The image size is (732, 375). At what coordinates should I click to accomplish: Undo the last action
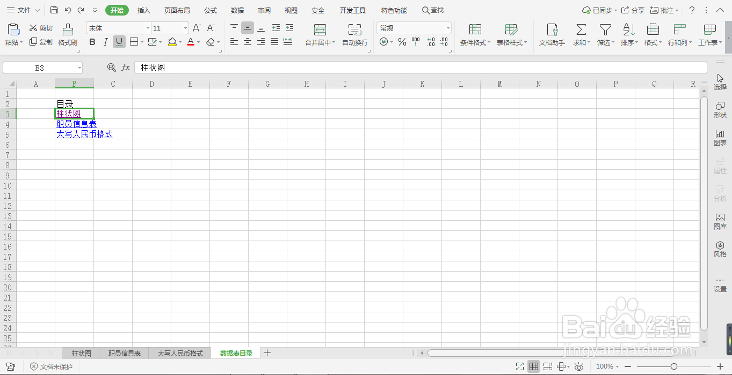[x=68, y=10]
